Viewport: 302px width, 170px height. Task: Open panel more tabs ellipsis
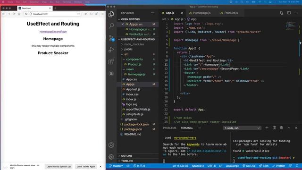(199, 128)
